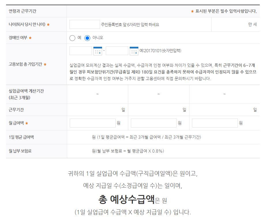Select '예' for disability status
Screen dimensions: 271x223
coord(72,38)
